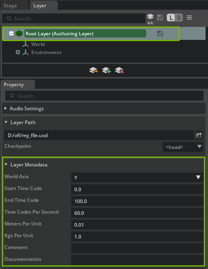Save the Root Layer via its disk icon
Screen dimensions: 208x269
pyautogui.click(x=160, y=33)
